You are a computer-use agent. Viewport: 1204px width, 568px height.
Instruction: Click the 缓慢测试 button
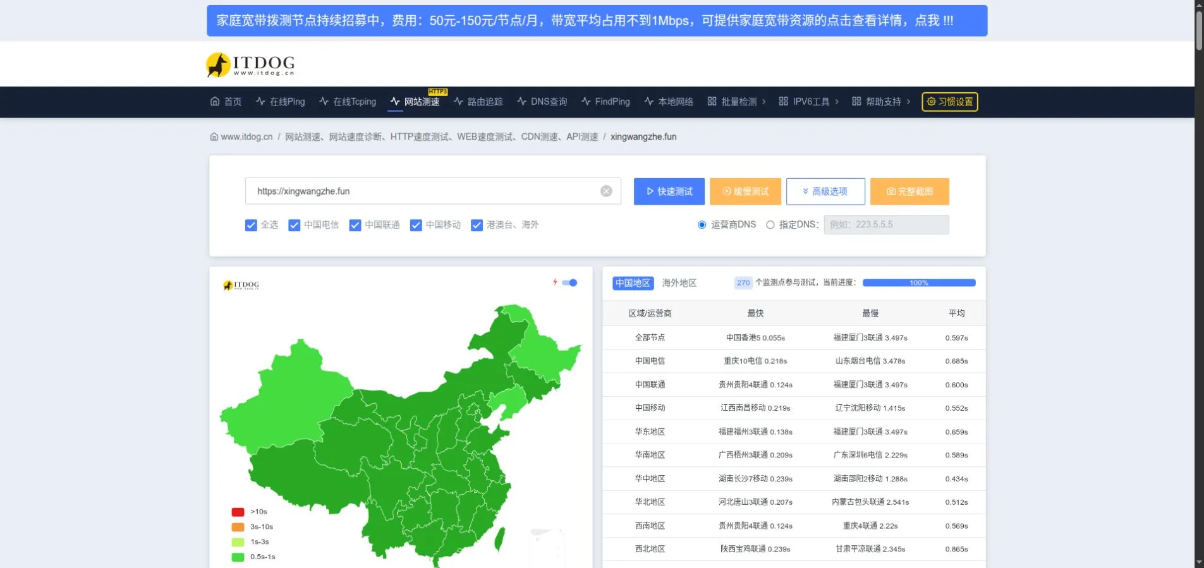tap(745, 191)
